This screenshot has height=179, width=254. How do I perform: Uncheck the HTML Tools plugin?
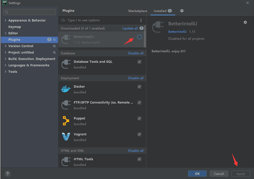tap(139, 159)
